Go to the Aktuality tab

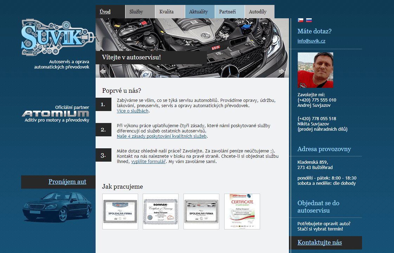(x=199, y=12)
